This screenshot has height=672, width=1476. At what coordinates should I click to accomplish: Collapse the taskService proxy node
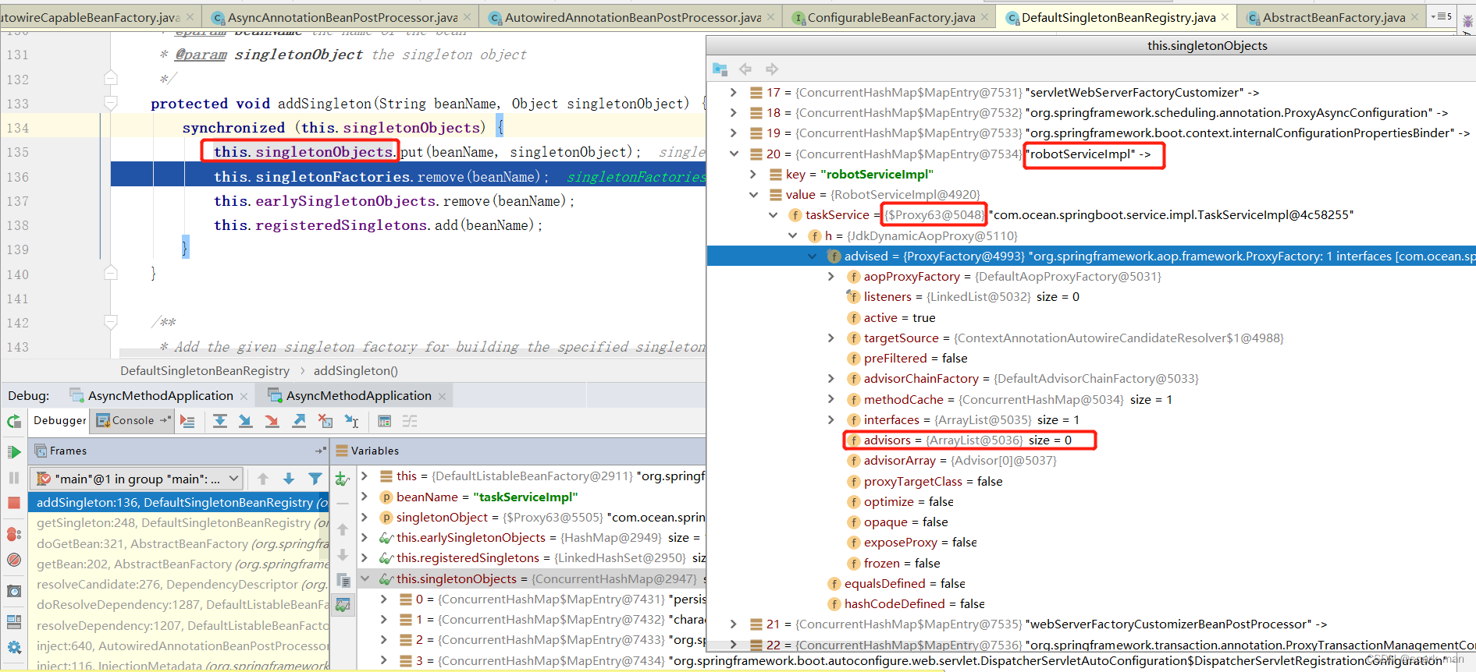773,214
